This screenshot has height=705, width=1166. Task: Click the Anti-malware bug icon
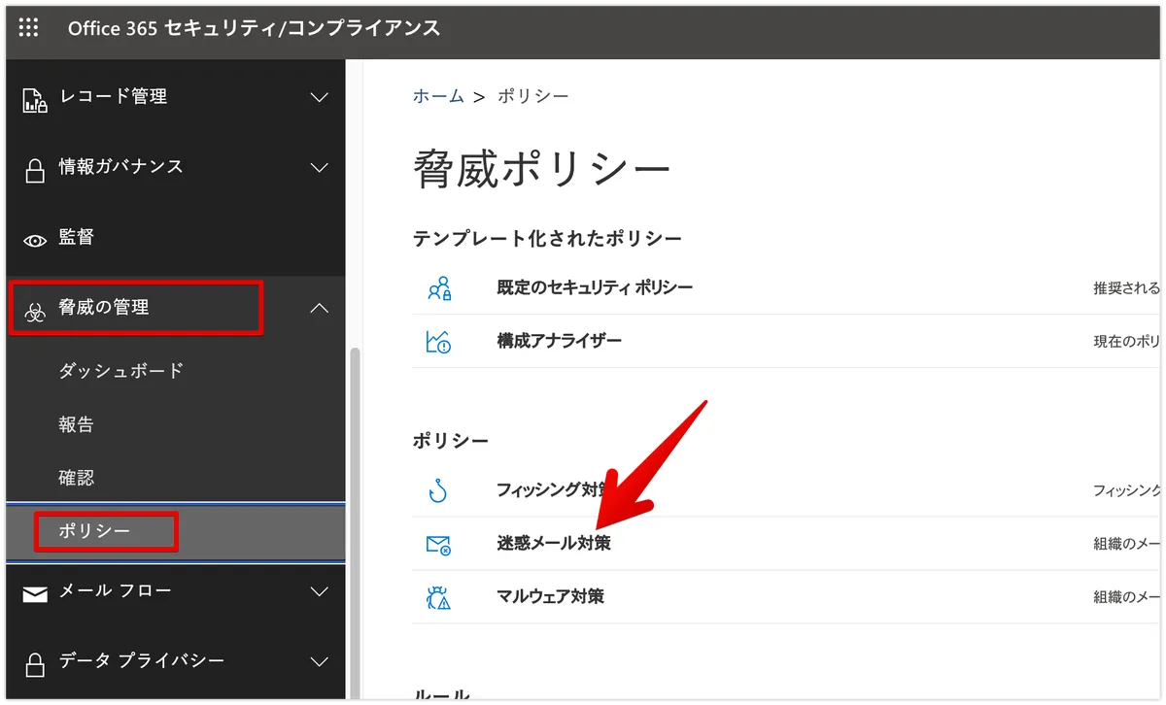[438, 597]
